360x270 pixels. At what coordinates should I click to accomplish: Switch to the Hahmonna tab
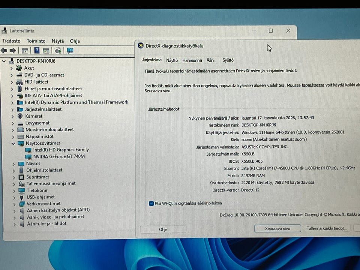192,60
